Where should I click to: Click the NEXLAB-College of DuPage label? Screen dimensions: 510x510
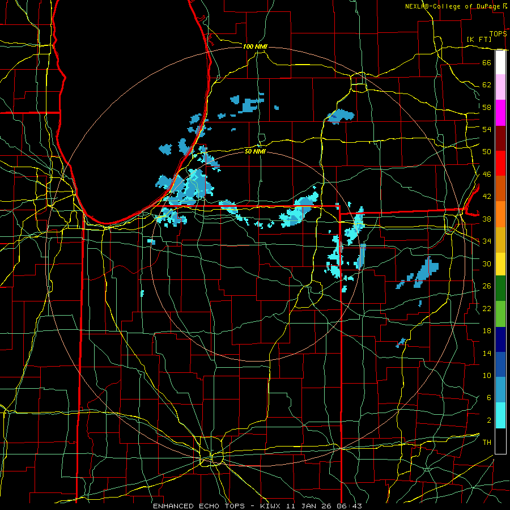pyautogui.click(x=453, y=6)
